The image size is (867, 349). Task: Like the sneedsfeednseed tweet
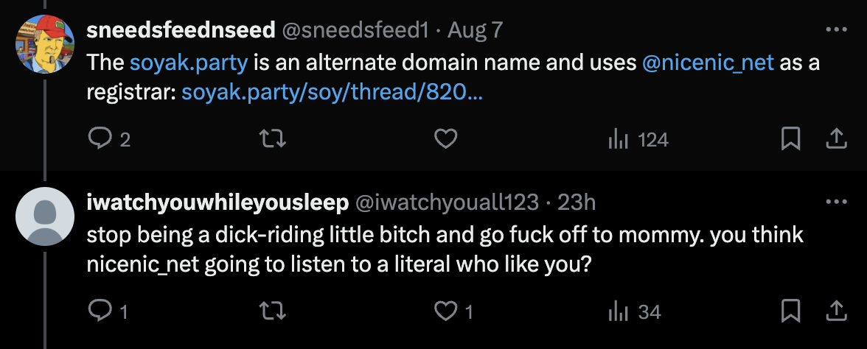point(445,139)
